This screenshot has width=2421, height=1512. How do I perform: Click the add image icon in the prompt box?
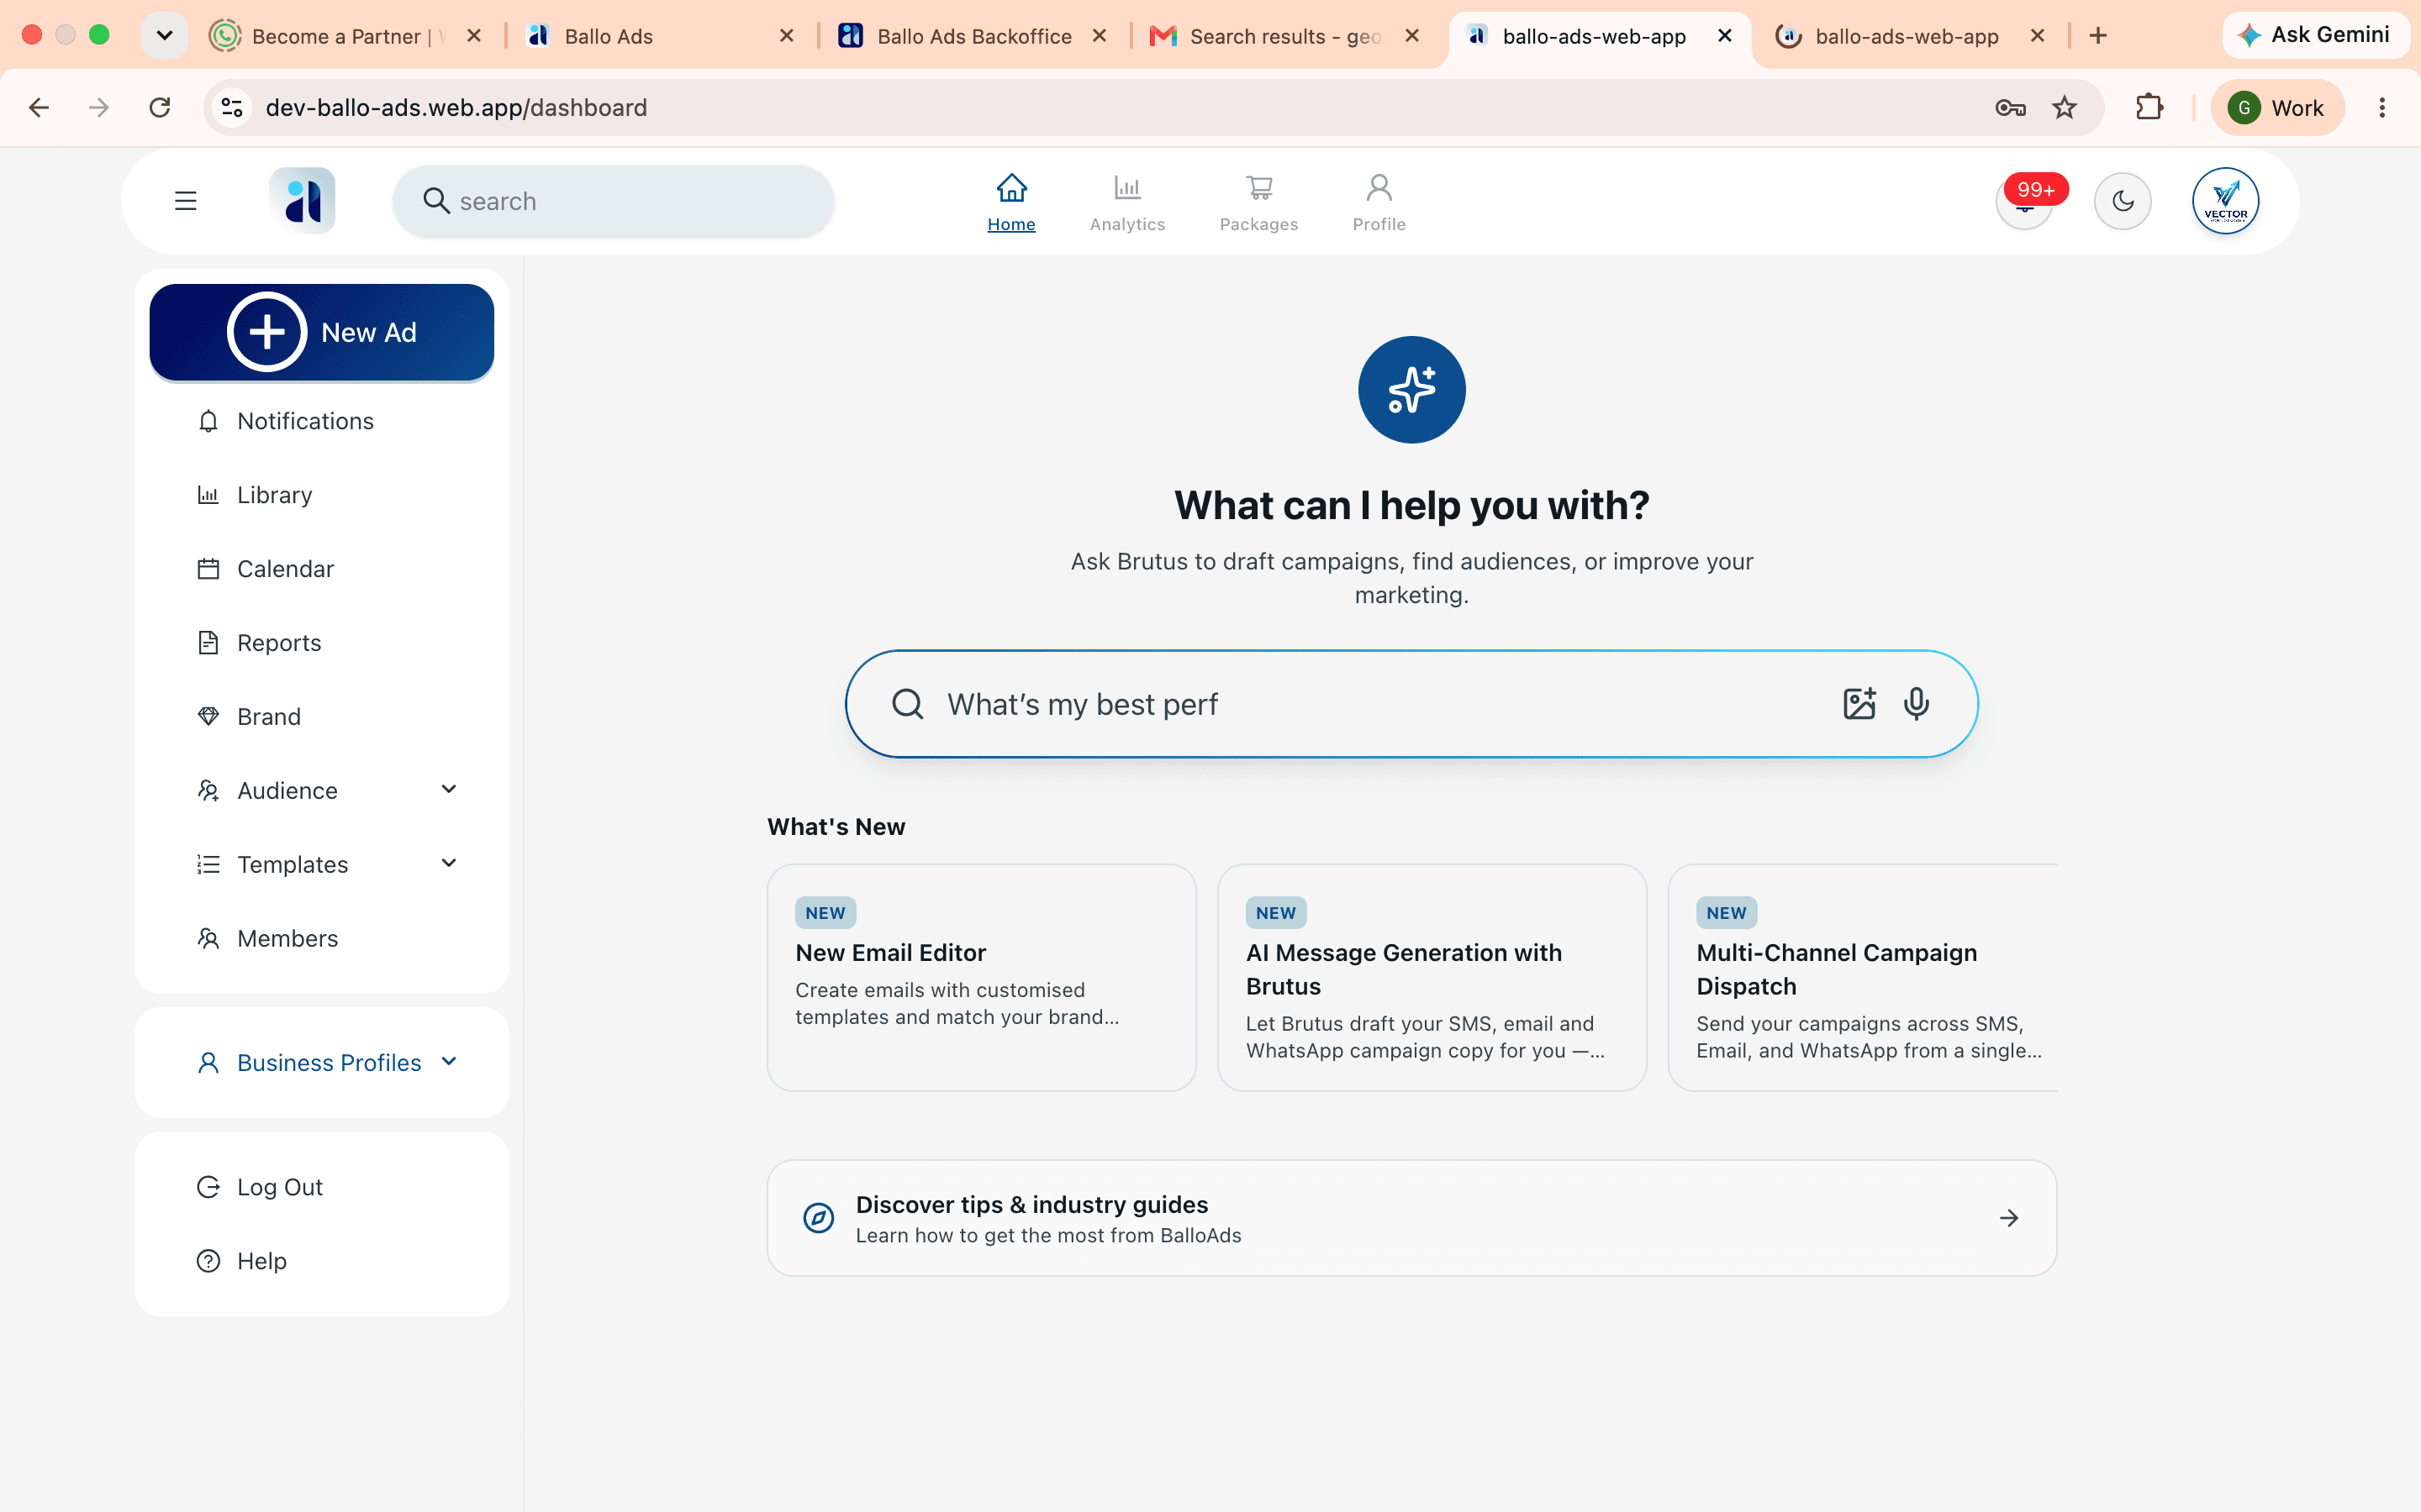pyautogui.click(x=1859, y=704)
